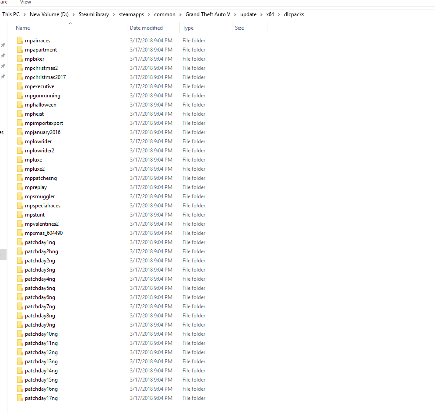Click the 'patchday3ng' folder name
This screenshot has height=413, width=435.
[x=40, y=270]
